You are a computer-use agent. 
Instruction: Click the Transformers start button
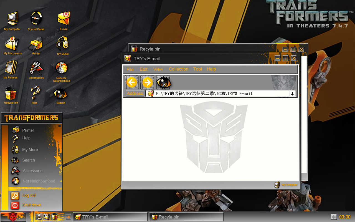13,217
